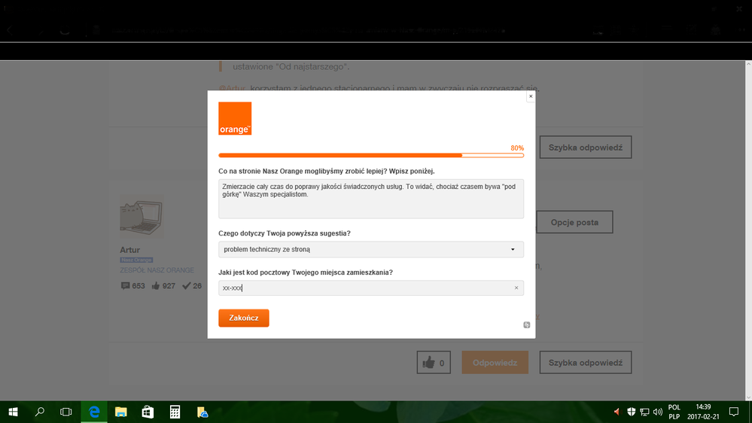Open Artur's avatar picture
The width and height of the screenshot is (752, 423).
(x=142, y=217)
